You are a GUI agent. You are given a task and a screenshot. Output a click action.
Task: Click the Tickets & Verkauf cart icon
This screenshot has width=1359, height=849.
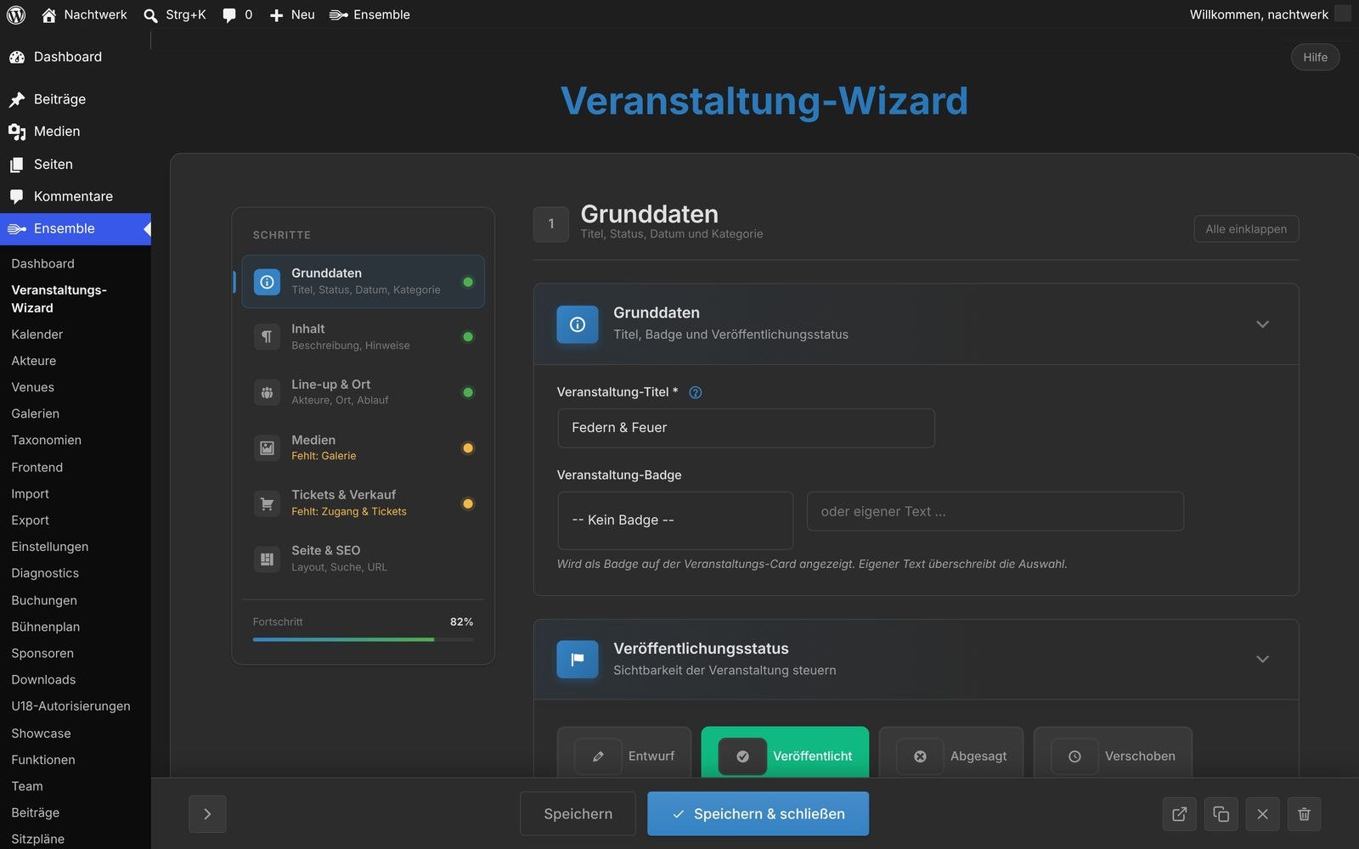point(267,503)
